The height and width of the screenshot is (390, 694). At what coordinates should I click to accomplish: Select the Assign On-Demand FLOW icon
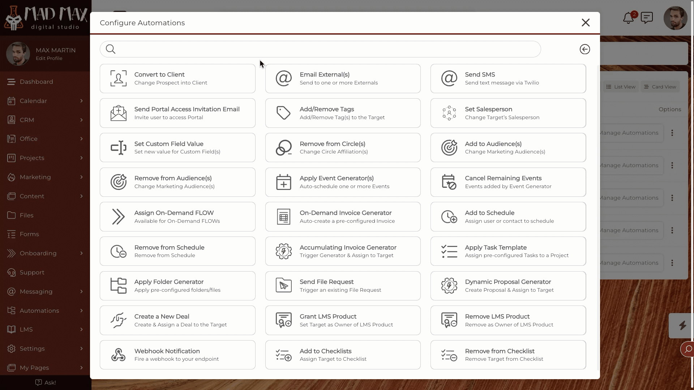[118, 217]
